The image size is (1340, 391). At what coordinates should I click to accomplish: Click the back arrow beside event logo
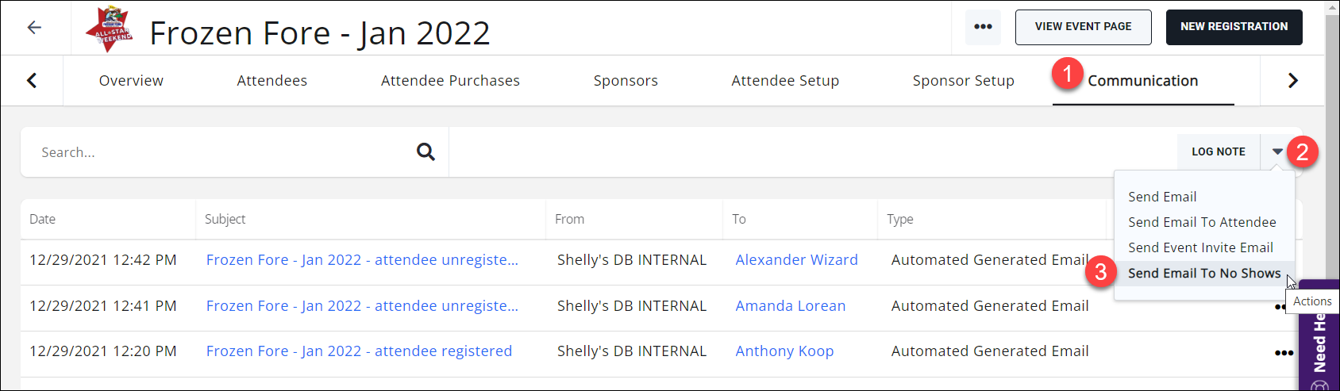34,28
